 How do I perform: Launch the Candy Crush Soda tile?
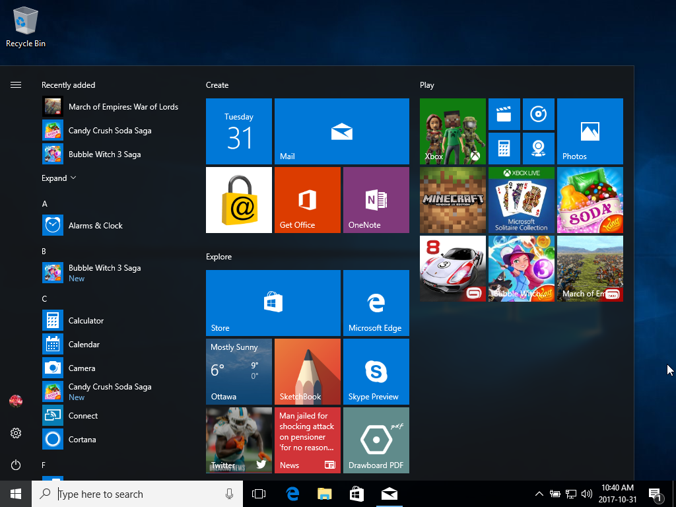[x=590, y=200]
